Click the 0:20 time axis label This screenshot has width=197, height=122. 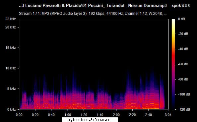[35, 115]
